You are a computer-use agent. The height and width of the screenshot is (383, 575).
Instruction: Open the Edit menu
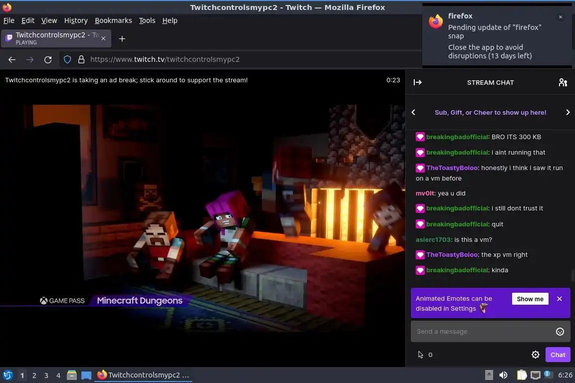(28, 20)
